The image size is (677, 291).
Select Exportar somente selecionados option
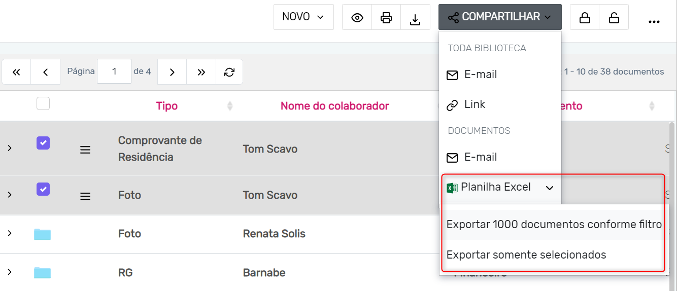526,254
